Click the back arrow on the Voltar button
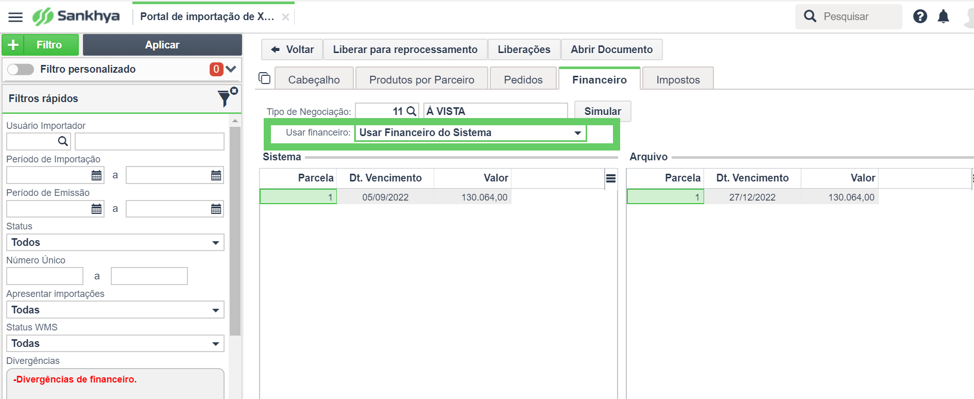 (x=276, y=49)
